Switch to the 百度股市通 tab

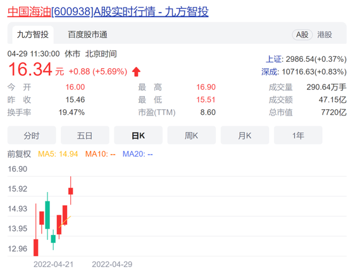pyautogui.click(x=88, y=35)
